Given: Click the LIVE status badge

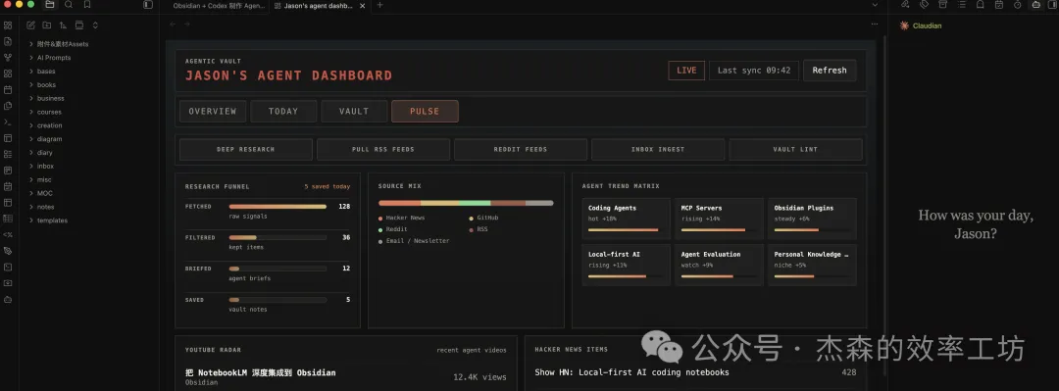Looking at the screenshot, I should pos(686,71).
